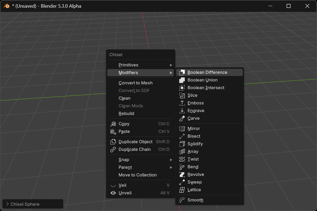The width and height of the screenshot is (317, 211).
Task: Expand the Primitives submenu arrow
Action: (x=171, y=65)
